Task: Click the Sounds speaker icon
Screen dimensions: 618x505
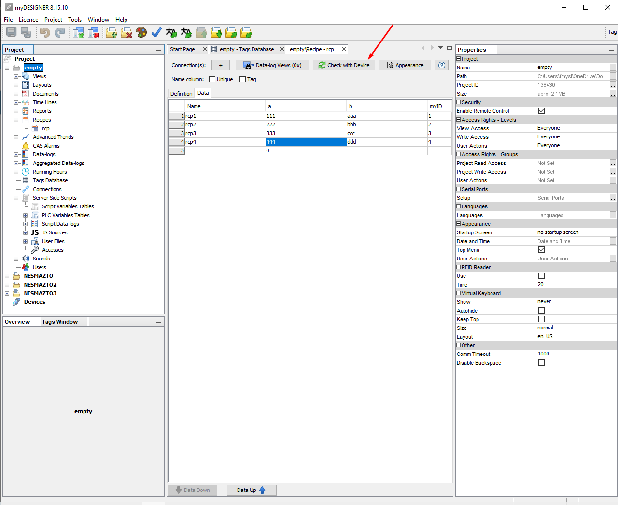Action: pos(26,259)
